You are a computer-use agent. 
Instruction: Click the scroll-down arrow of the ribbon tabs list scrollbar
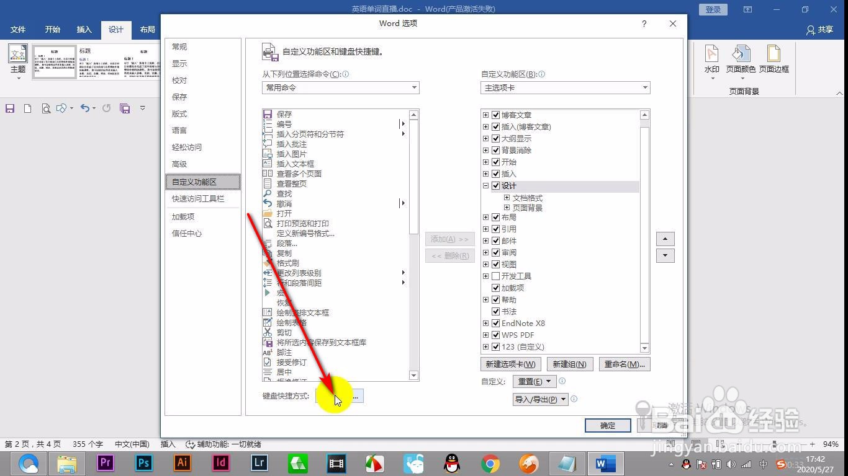[644, 348]
